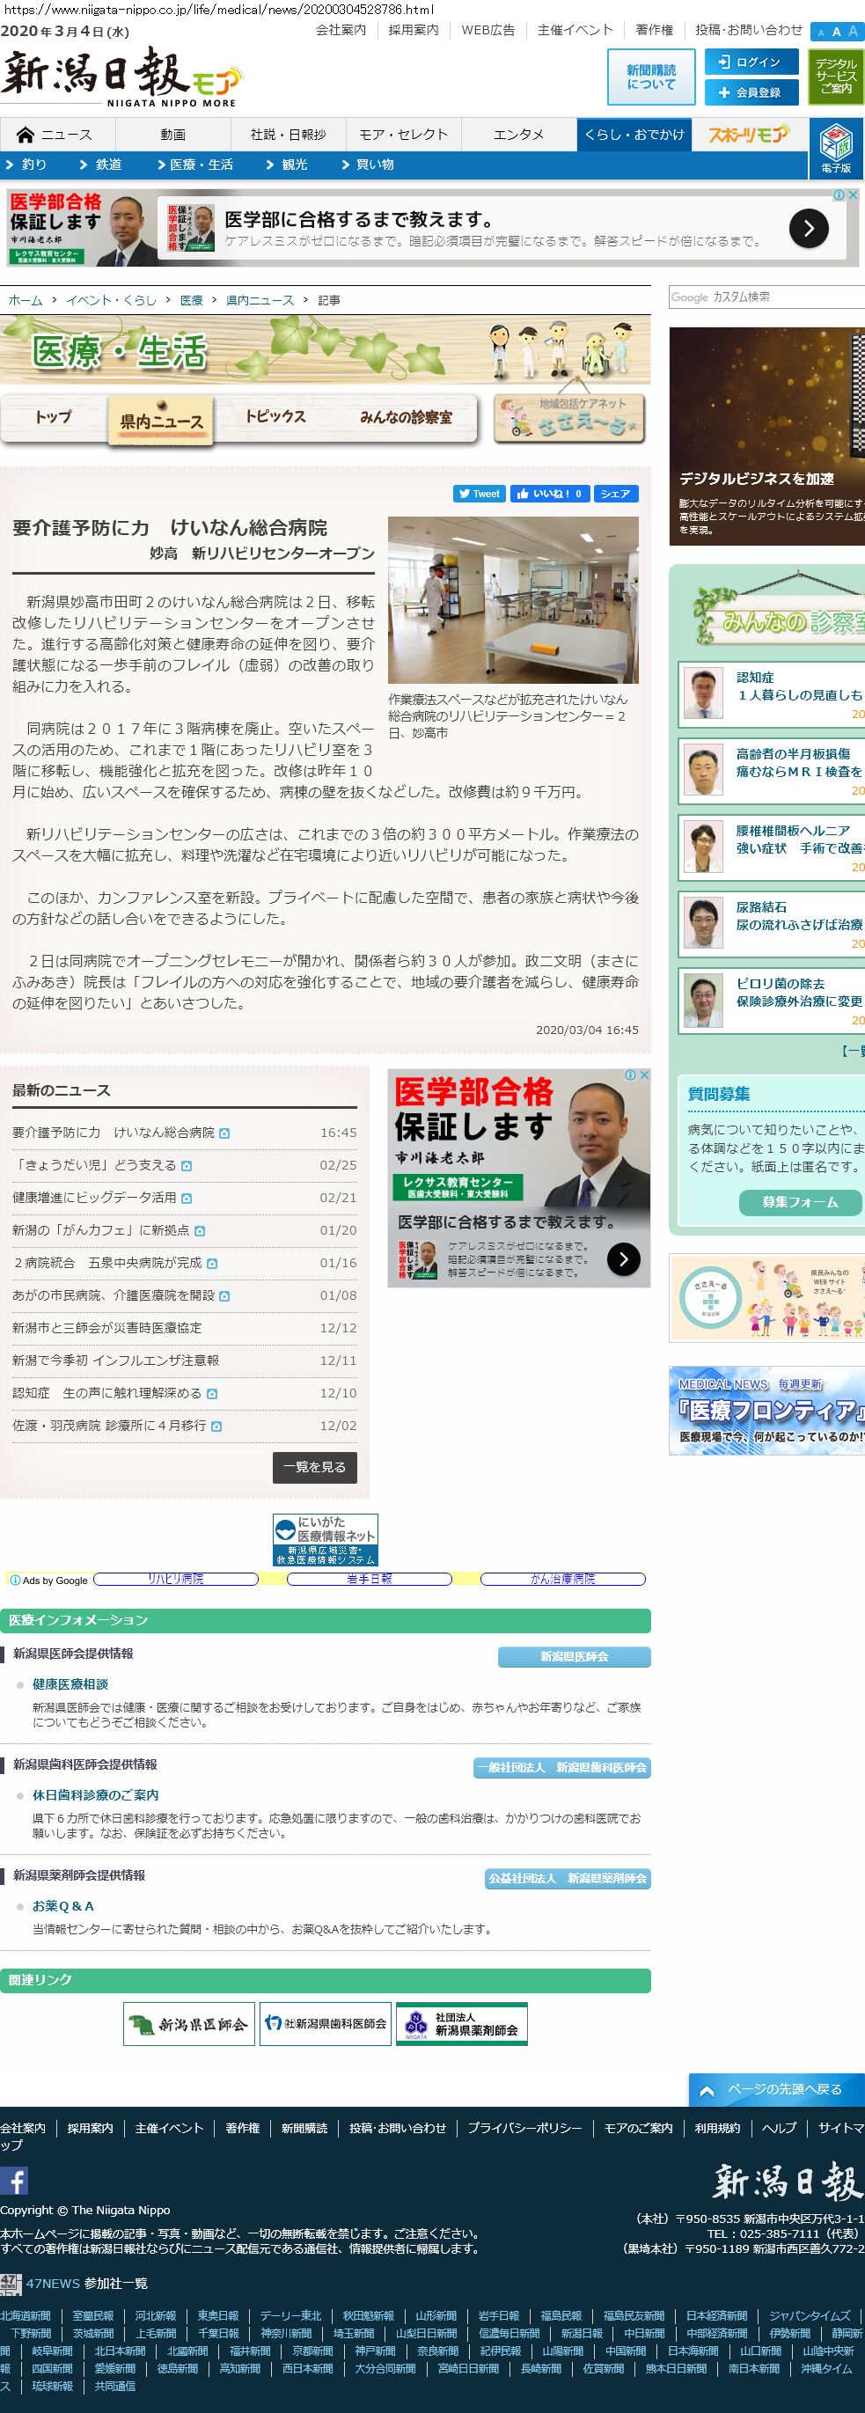Open the 電子版 digital edition icon
Screen dimensions: 865x2413
coord(836,149)
